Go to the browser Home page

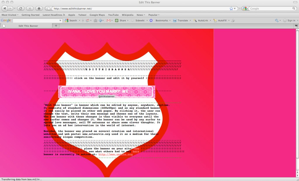[39, 8]
